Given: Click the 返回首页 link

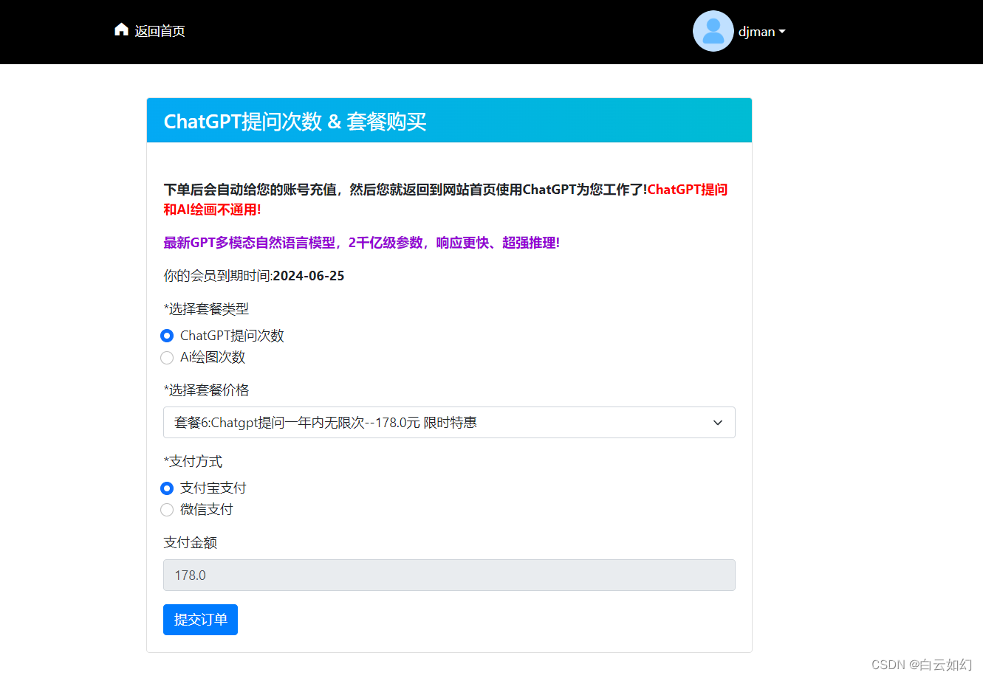Looking at the screenshot, I should tap(160, 31).
